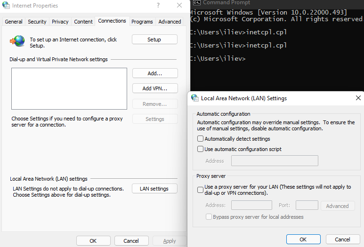The height and width of the screenshot is (247, 364).
Task: Click the Command Prompt title bar icon
Action: [197, 3]
